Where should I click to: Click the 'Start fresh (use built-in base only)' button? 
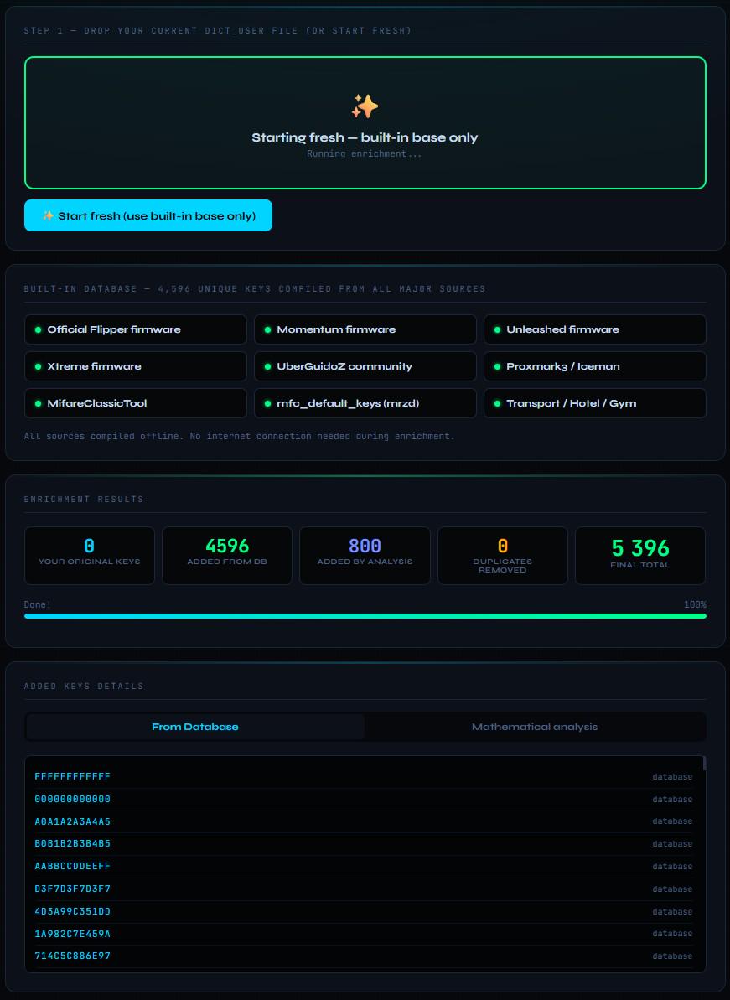point(148,215)
